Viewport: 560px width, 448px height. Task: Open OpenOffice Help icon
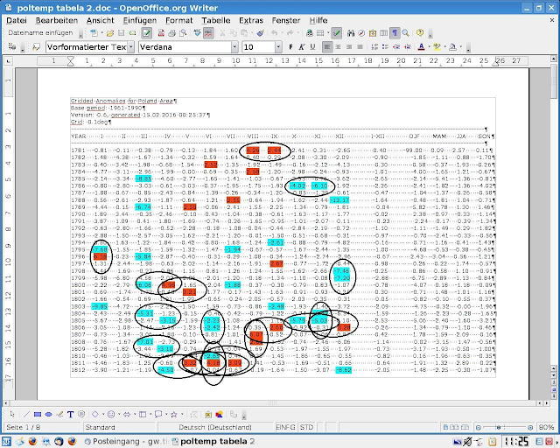tap(420, 33)
